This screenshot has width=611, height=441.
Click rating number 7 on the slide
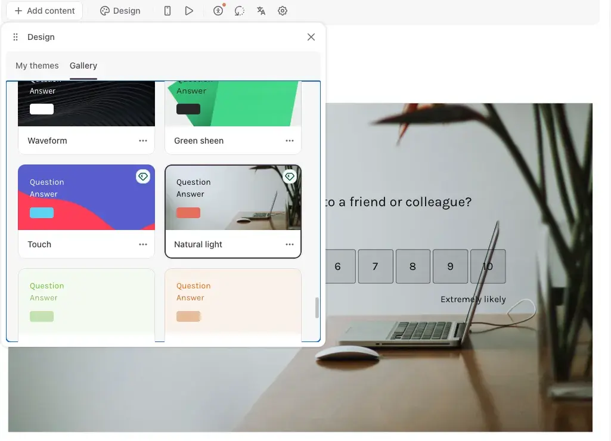[x=375, y=266]
